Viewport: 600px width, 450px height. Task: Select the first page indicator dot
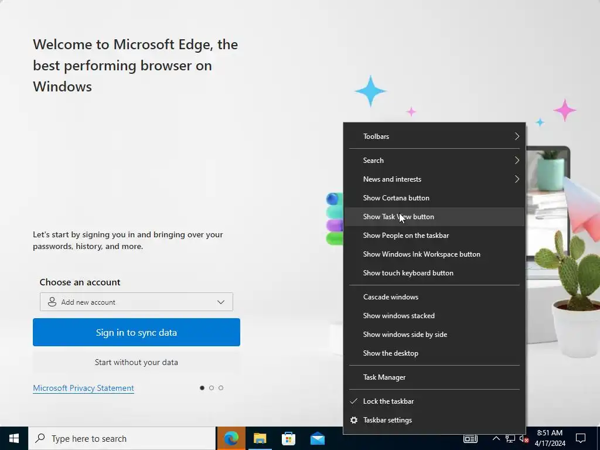pos(202,388)
